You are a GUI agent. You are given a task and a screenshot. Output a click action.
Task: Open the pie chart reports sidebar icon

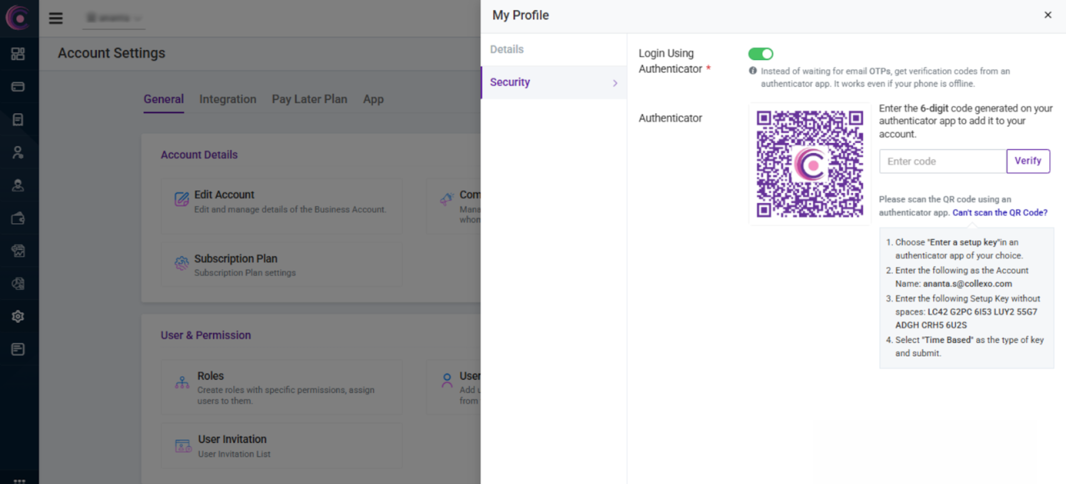(x=18, y=284)
